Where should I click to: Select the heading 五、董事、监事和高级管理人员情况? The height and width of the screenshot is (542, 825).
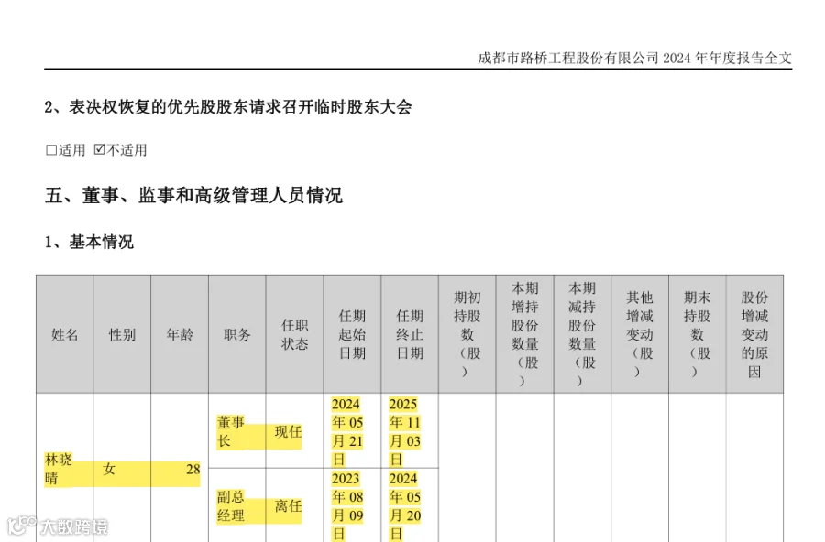pos(192,195)
